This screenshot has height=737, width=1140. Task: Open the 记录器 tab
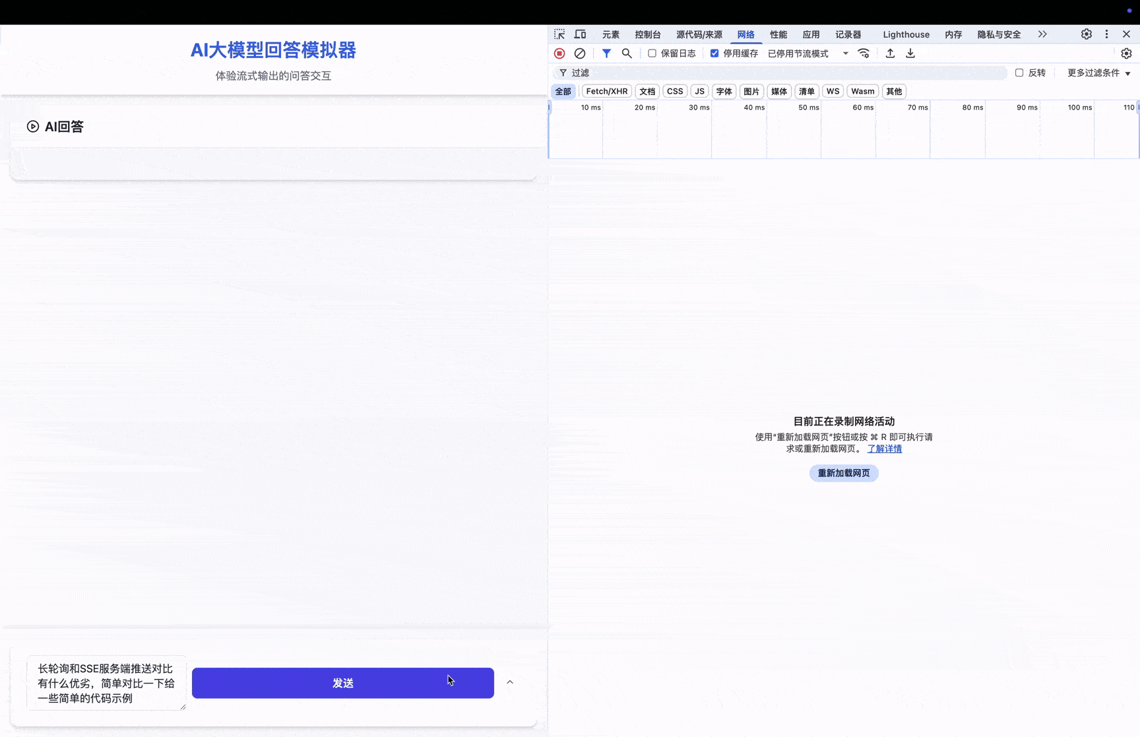tap(848, 34)
